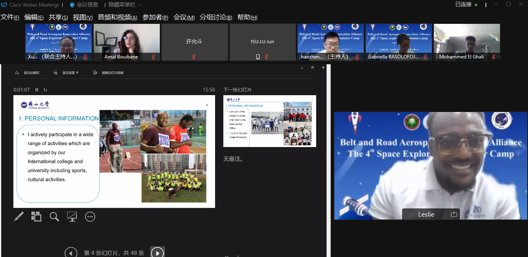The image size is (528, 257).
Task: Open the 分组讨论 breakout sessions menu
Action: [x=215, y=17]
